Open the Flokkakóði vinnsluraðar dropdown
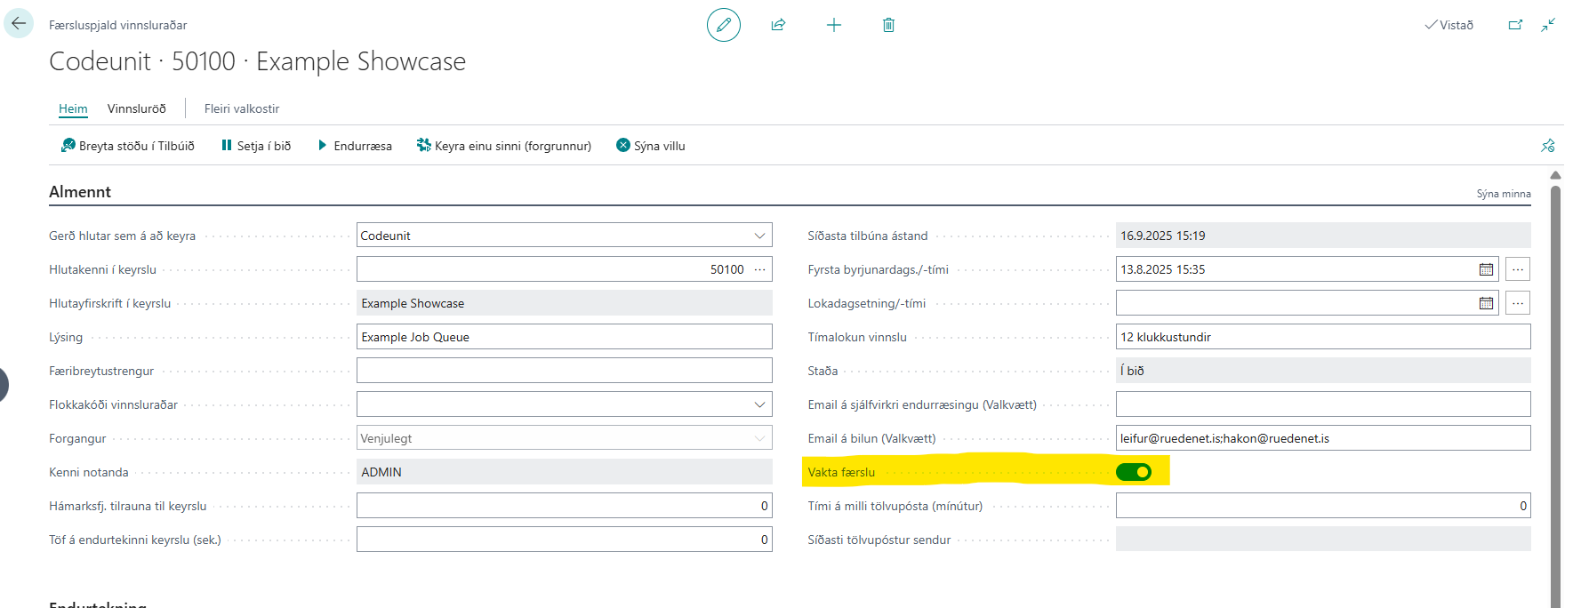The width and height of the screenshot is (1589, 608). [x=759, y=404]
